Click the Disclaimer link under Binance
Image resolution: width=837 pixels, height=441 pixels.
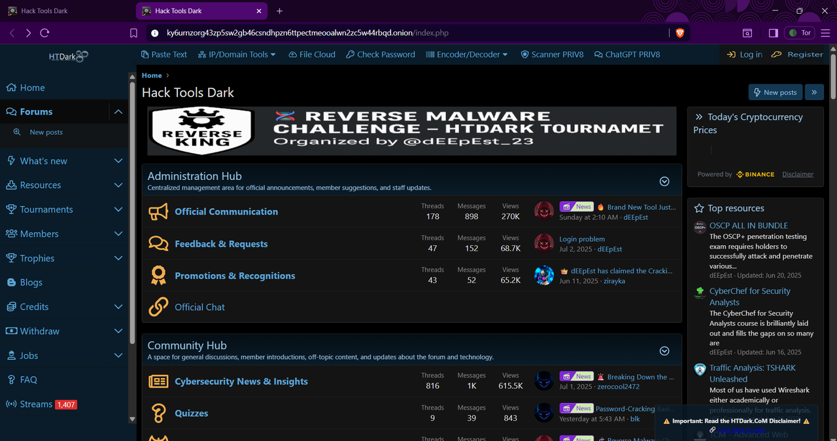click(x=798, y=174)
